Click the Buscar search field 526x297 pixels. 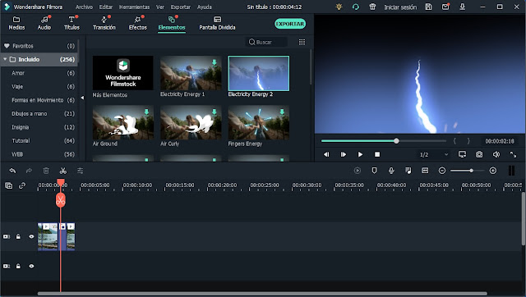(x=266, y=42)
